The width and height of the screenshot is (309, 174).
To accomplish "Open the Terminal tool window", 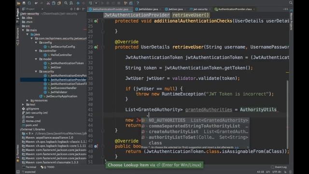I will click(29, 167).
